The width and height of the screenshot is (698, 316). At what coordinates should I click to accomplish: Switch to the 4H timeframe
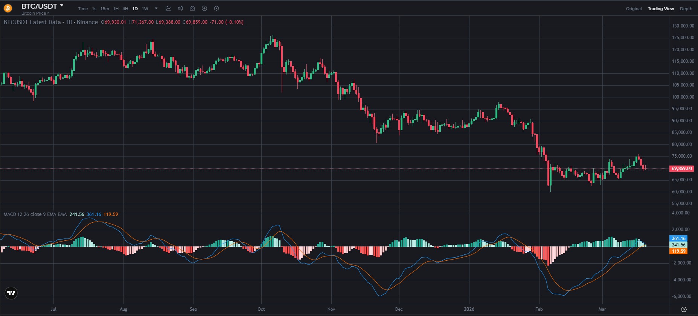[125, 9]
